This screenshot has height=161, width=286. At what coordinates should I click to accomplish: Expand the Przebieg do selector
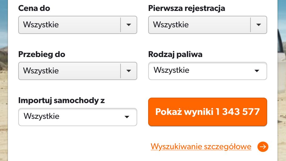(70, 71)
